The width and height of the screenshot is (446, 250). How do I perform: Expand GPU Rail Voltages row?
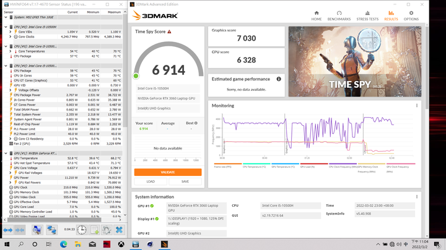pos(11,173)
